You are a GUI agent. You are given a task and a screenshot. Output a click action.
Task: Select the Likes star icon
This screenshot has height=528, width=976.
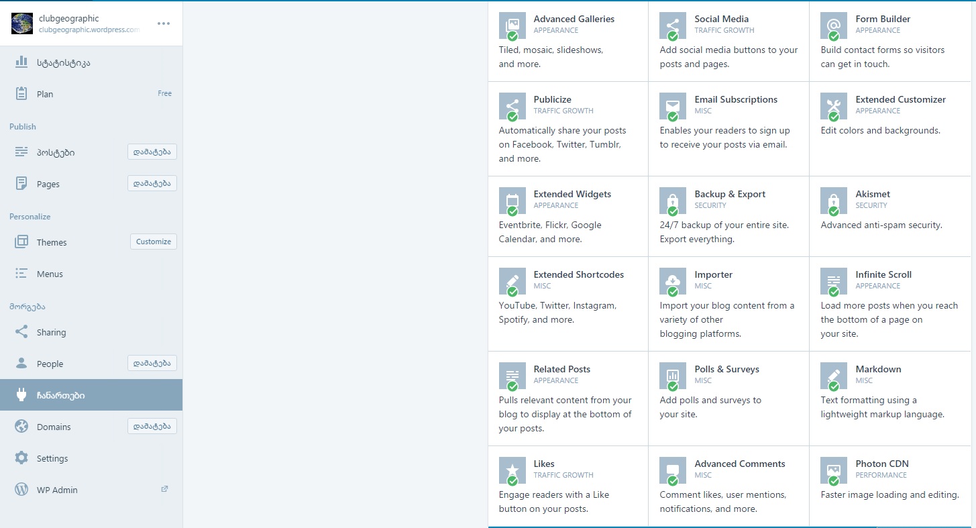point(512,470)
